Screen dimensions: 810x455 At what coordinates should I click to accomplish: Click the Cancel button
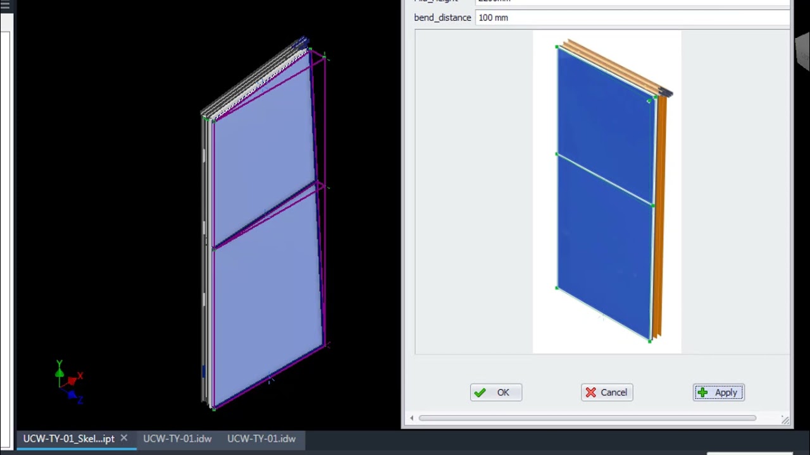coord(607,392)
